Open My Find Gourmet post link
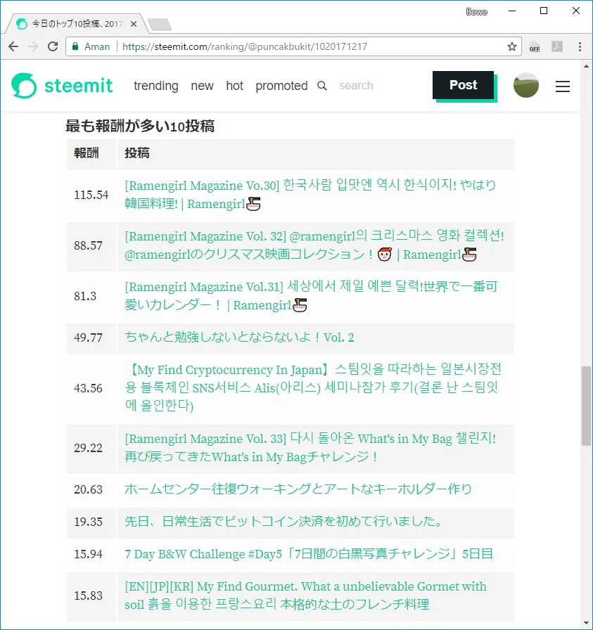The height and width of the screenshot is (630, 593). 305,596
